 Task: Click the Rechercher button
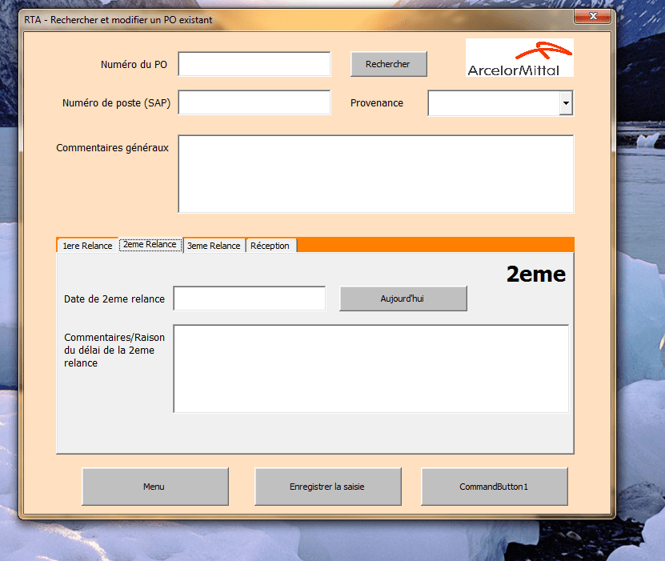click(388, 64)
